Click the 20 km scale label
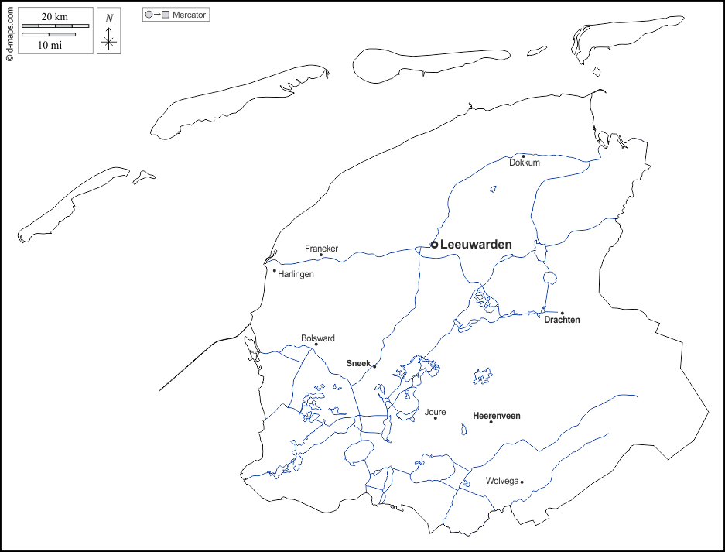Viewport: 725px width, 552px height. tap(55, 17)
